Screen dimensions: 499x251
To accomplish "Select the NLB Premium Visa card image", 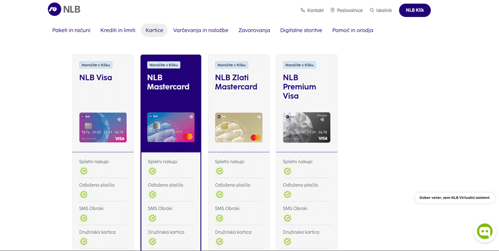I will point(307,127).
